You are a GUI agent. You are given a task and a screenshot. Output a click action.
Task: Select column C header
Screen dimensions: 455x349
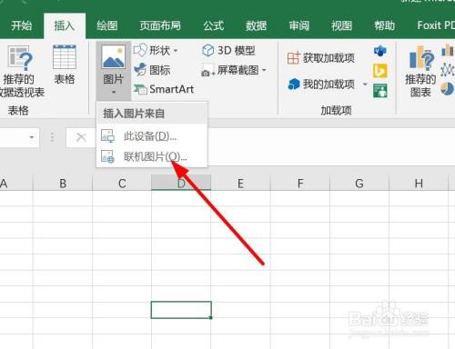122,184
